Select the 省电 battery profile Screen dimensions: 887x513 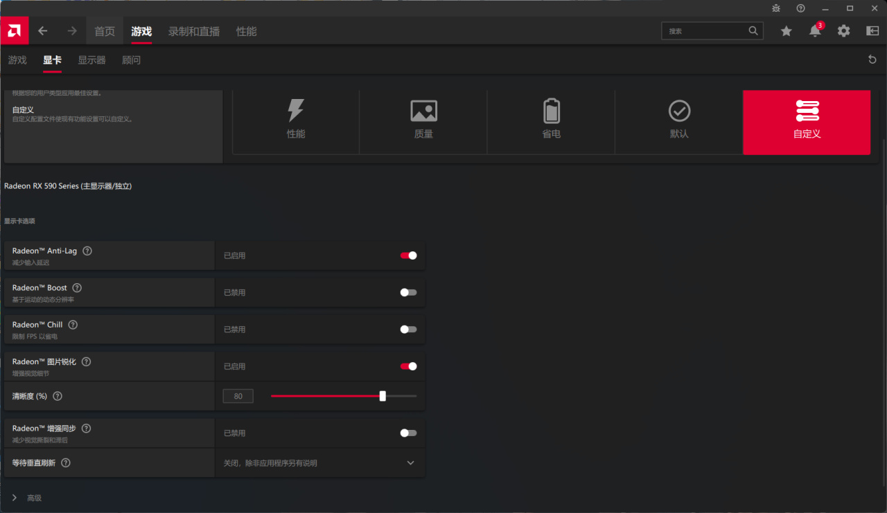coord(551,122)
